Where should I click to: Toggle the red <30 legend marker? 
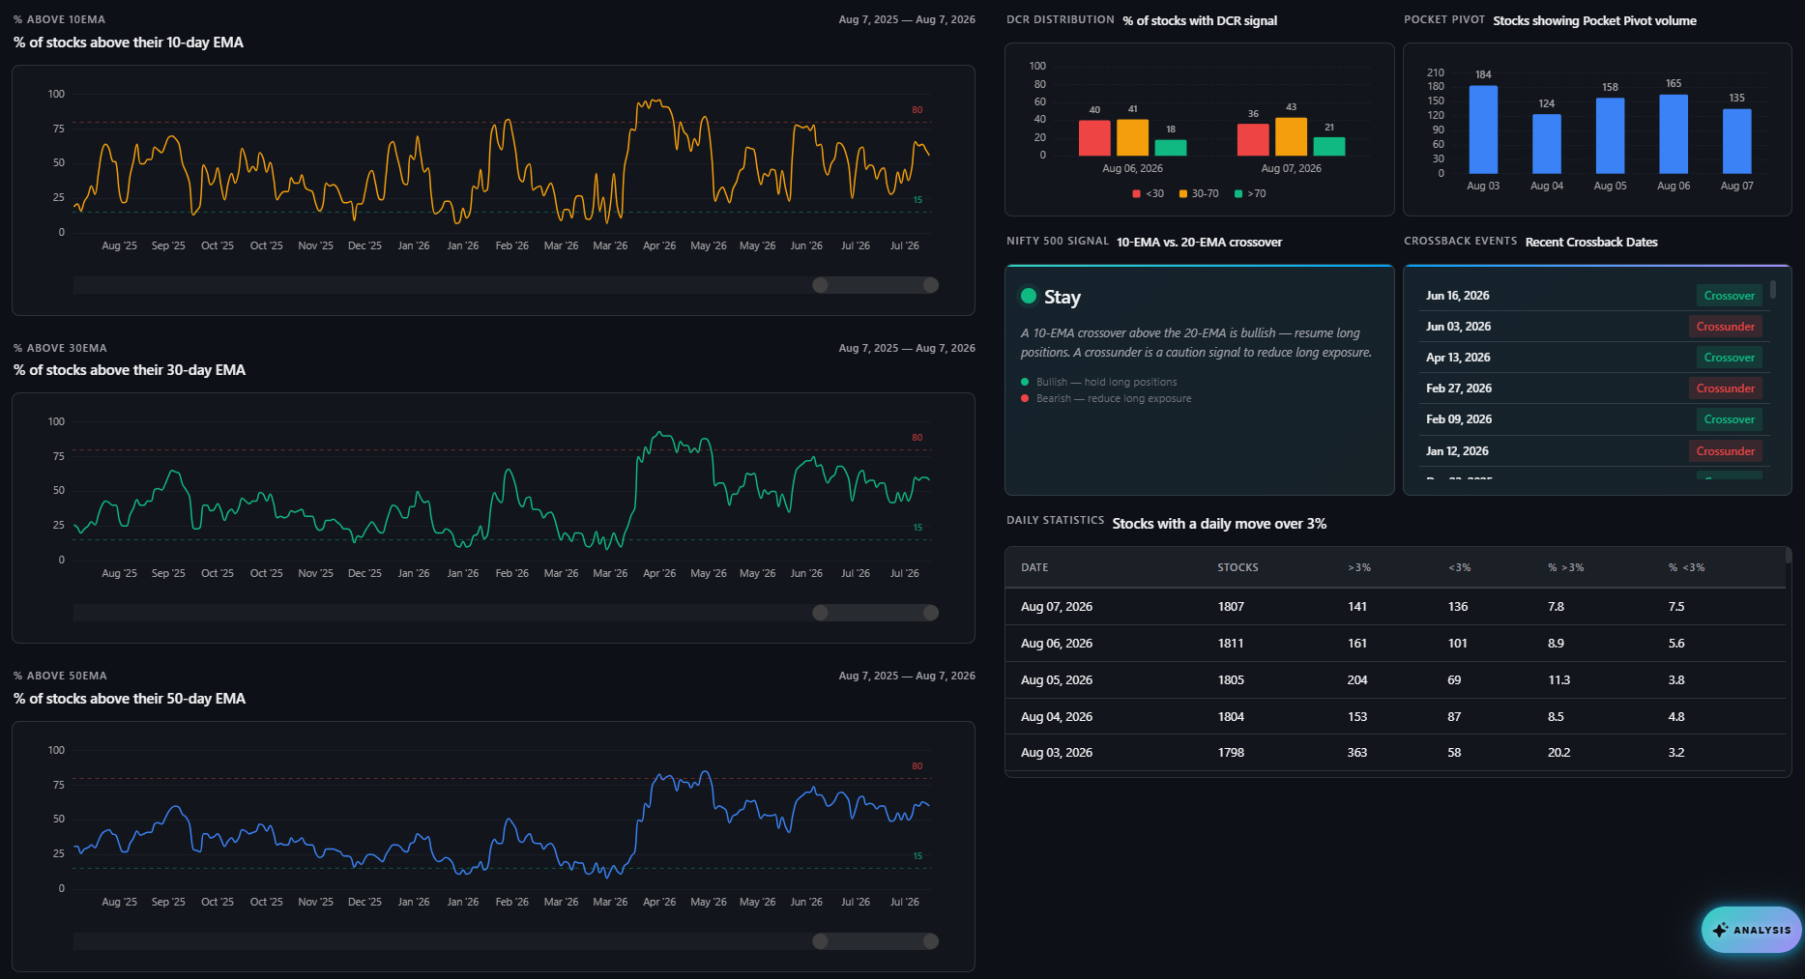click(1136, 194)
